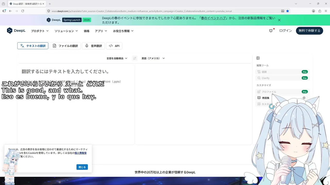Click the site security shield icon
Viewport: 330px width, 185px height.
(x=48, y=11)
